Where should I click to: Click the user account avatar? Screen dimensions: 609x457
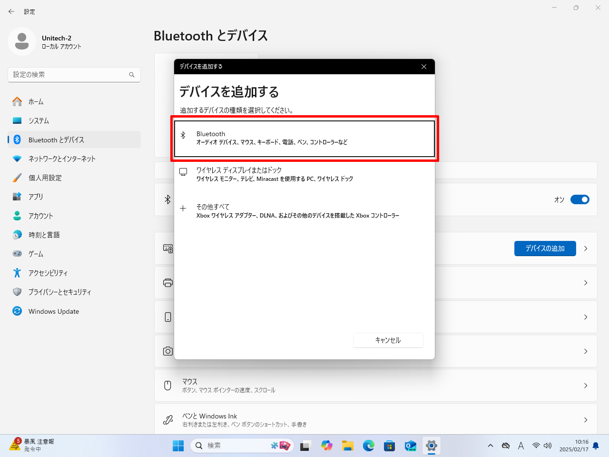click(21, 41)
